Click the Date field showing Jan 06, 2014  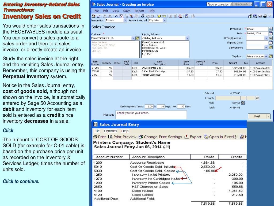(257, 34)
